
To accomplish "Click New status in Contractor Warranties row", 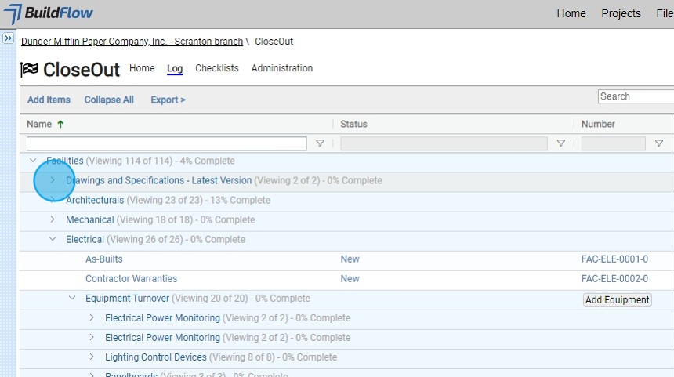I will (350, 278).
